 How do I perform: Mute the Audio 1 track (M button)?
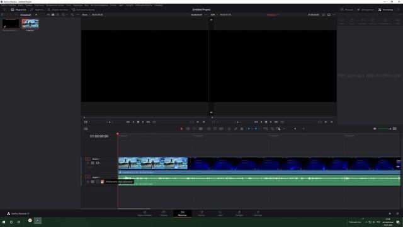click(102, 182)
